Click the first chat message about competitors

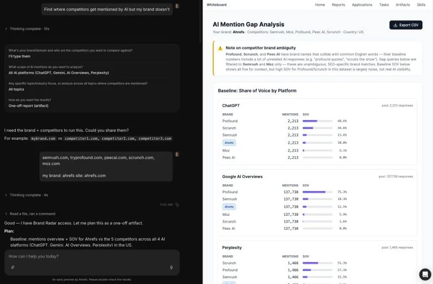point(107,10)
